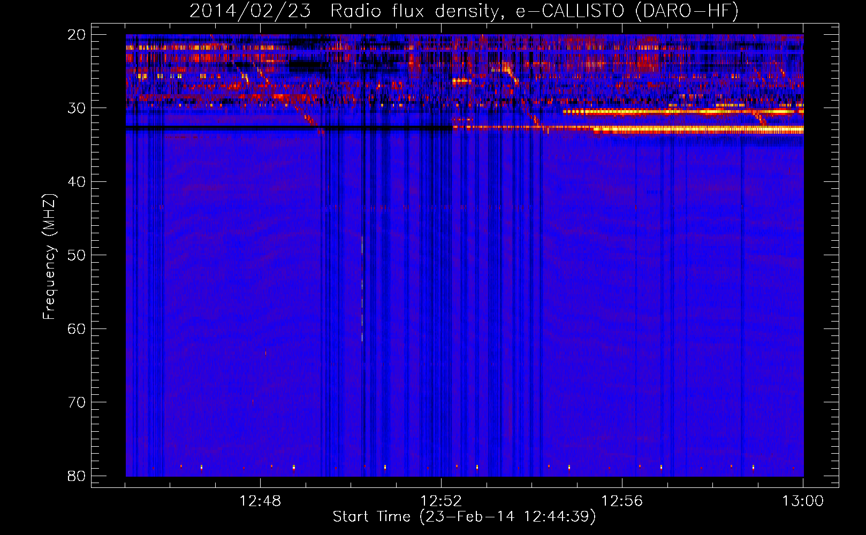Click the bright yellow band near 33 MHz
The image size is (866, 535).
pyautogui.click(x=698, y=129)
